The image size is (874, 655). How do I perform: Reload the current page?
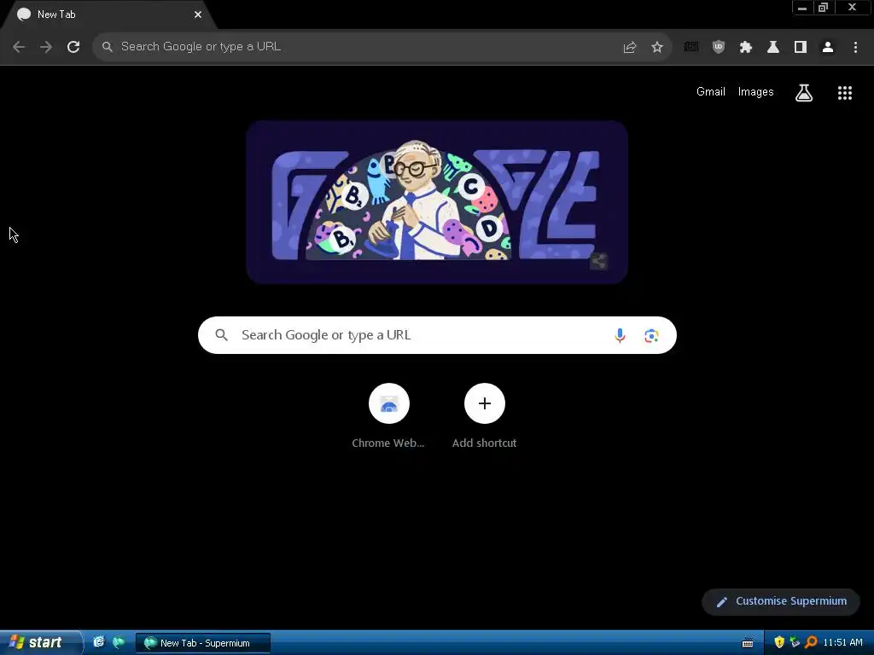pyautogui.click(x=73, y=47)
